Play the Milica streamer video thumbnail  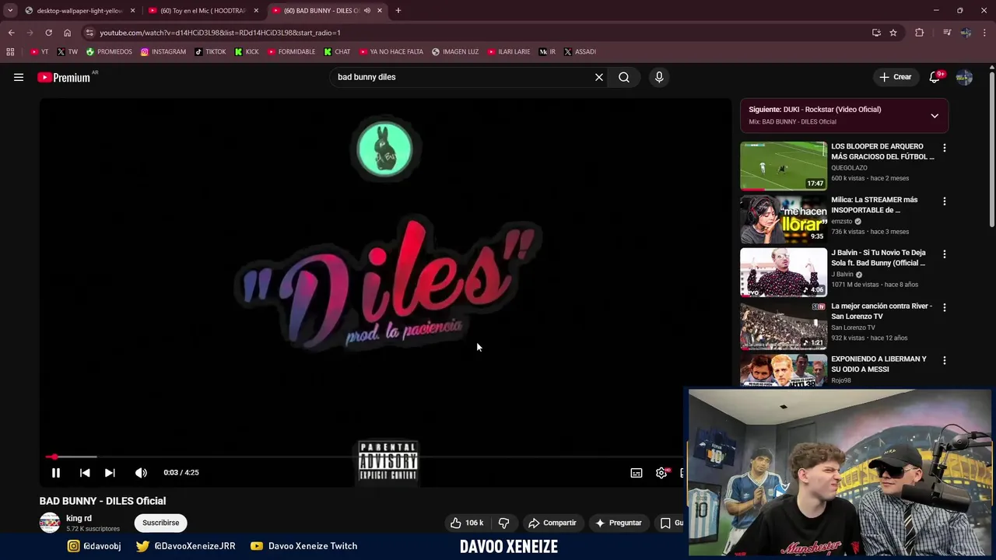click(784, 219)
